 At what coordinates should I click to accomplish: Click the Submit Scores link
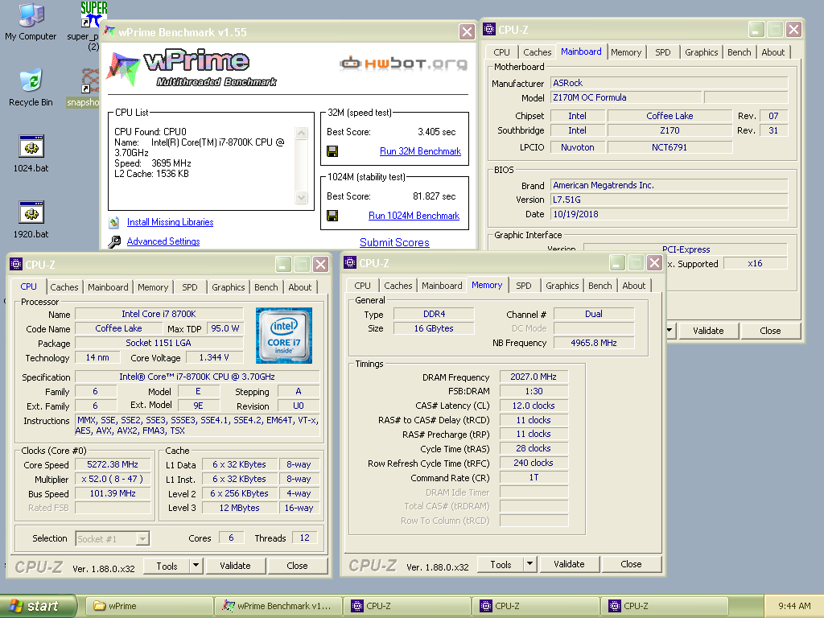click(394, 242)
